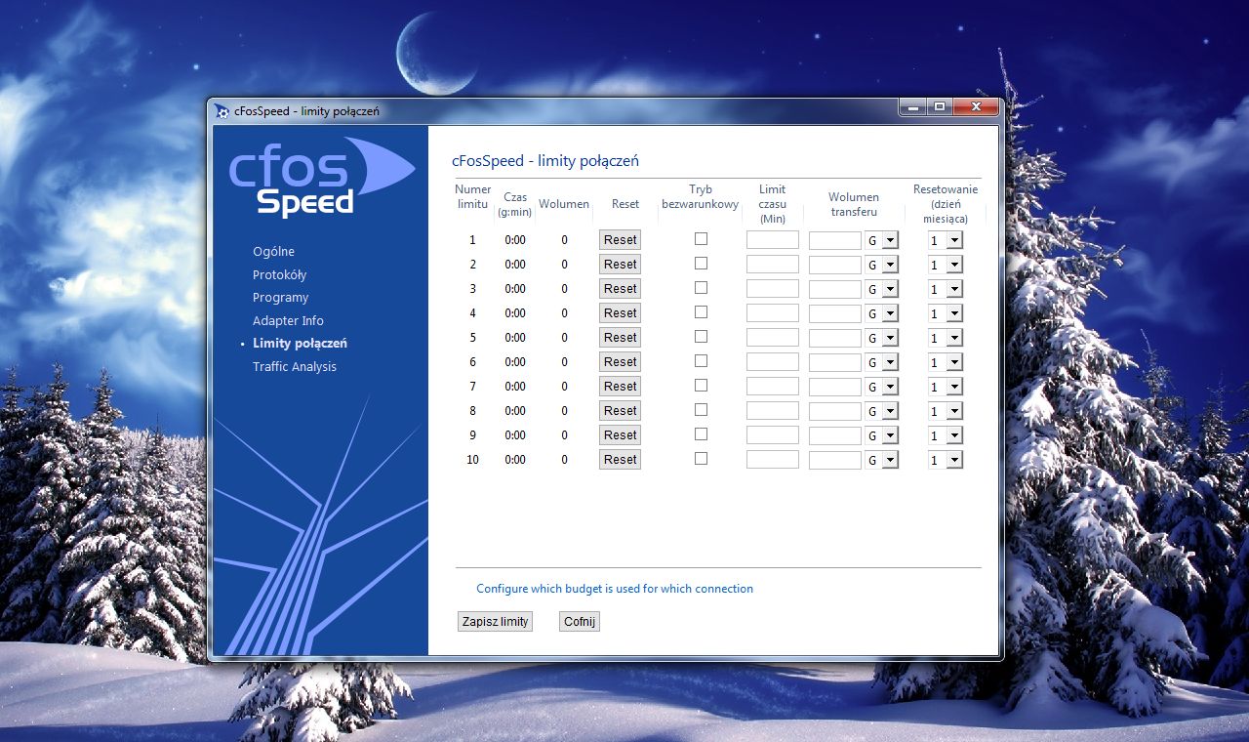Enable Tryb bezwarunkowy for limit 4

pos(701,312)
